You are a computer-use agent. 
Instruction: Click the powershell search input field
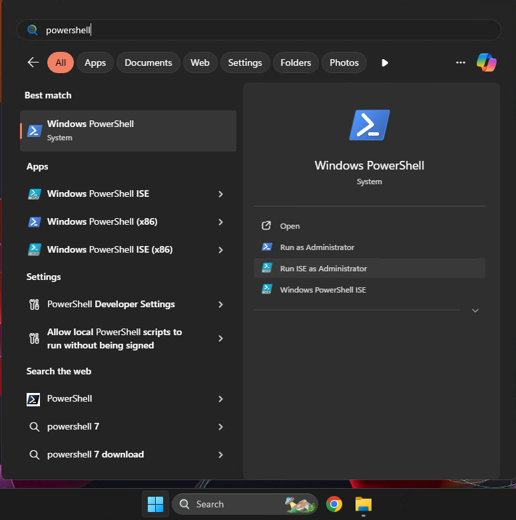pyautogui.click(x=266, y=30)
